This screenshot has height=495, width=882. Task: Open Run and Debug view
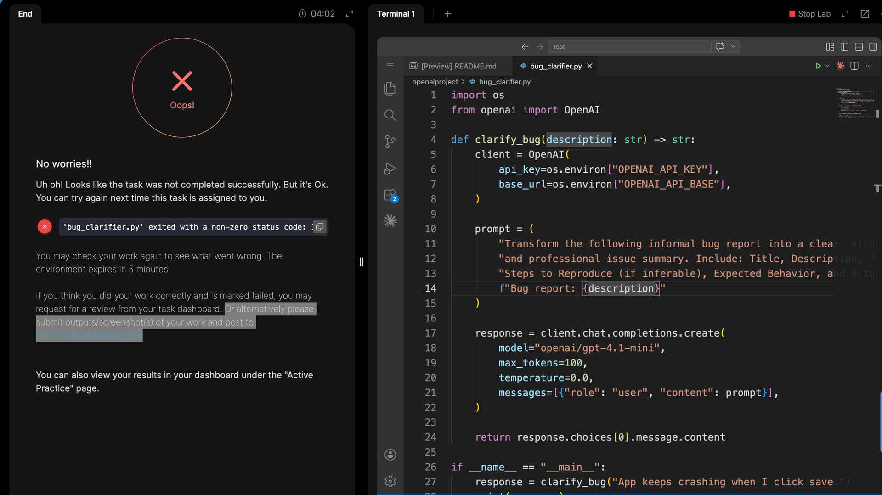[x=390, y=169]
